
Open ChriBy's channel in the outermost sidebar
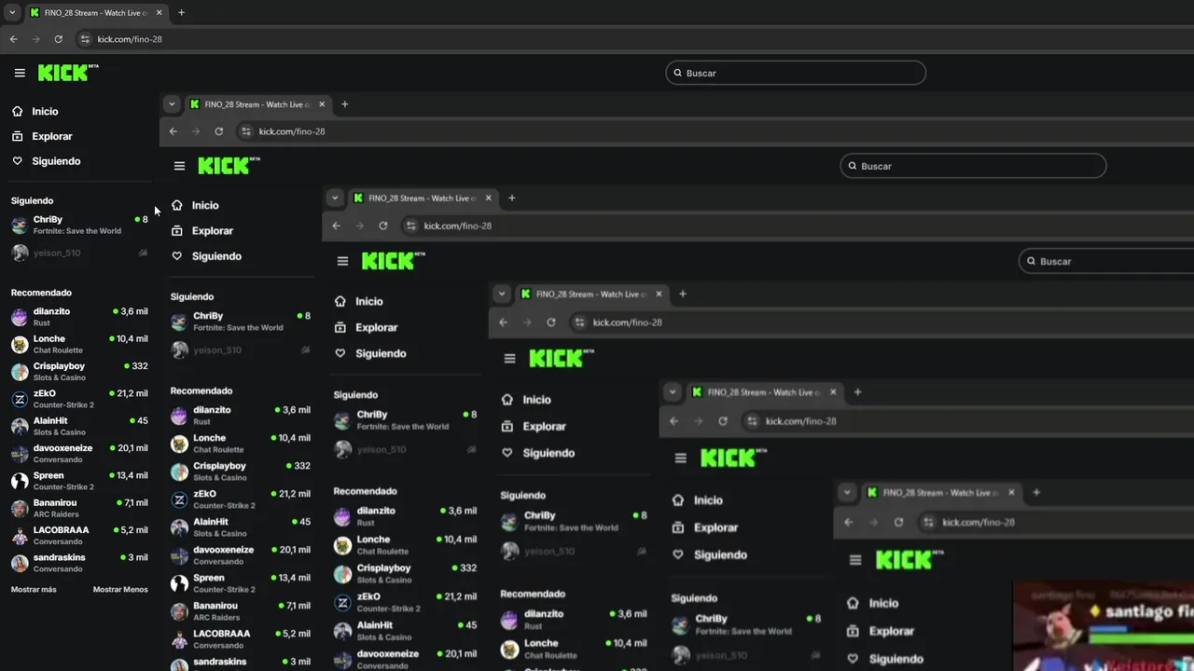(x=79, y=225)
